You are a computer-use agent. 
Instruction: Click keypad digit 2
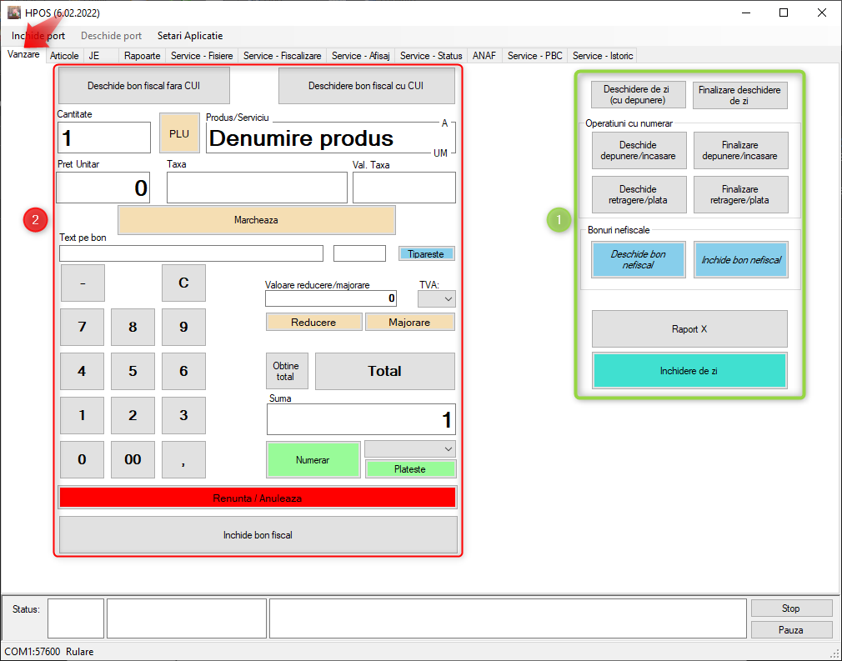(133, 415)
